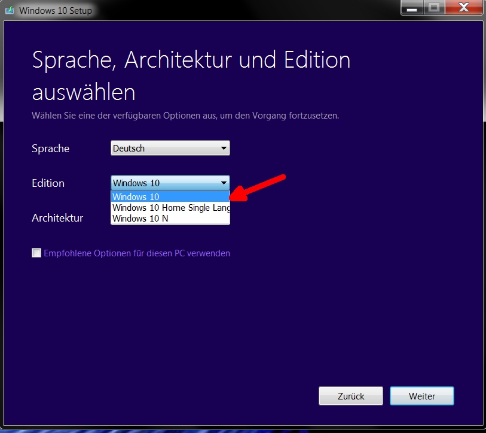This screenshot has width=486, height=433.
Task: Click the Sprache field label
Action: (x=50, y=149)
